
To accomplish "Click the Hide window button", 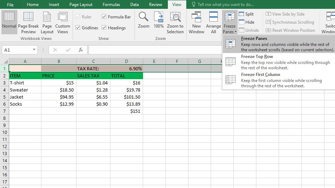I will pos(246,22).
